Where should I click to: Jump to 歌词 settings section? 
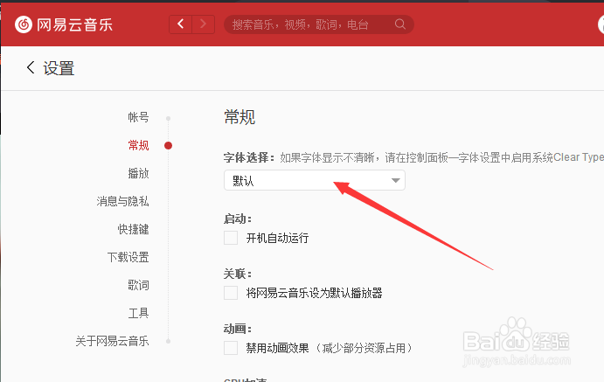point(138,285)
